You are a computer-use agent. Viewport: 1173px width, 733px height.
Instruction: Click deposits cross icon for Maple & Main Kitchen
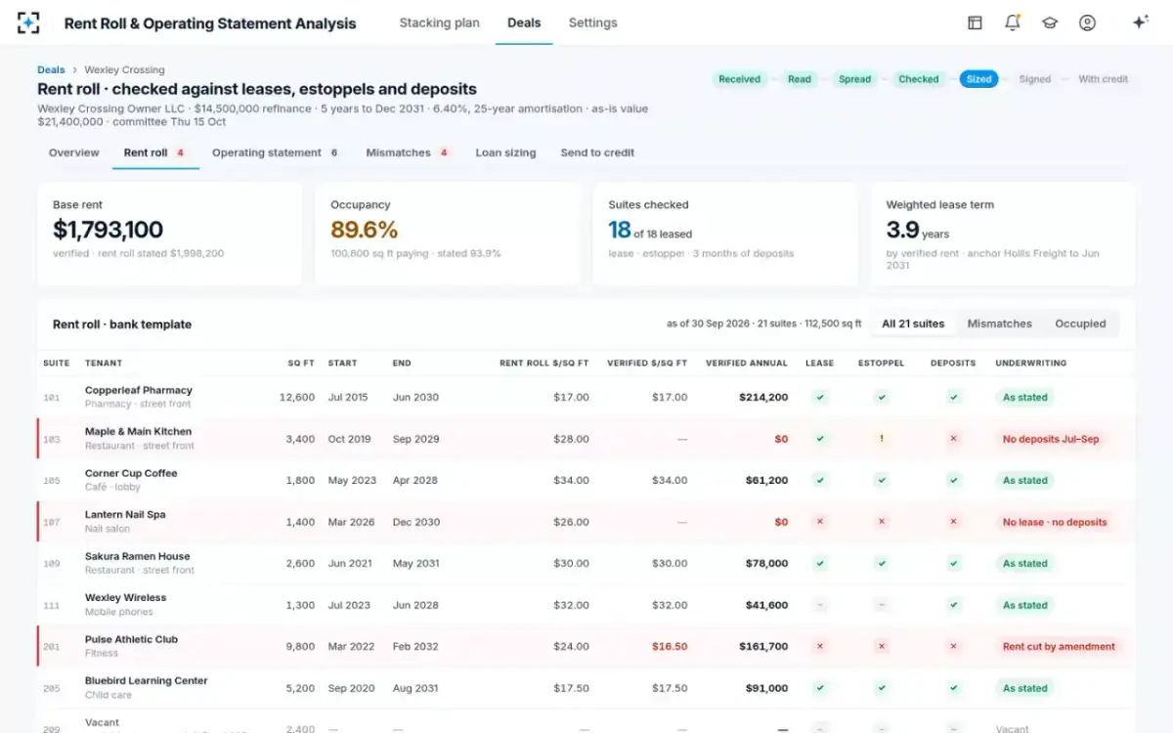click(953, 439)
